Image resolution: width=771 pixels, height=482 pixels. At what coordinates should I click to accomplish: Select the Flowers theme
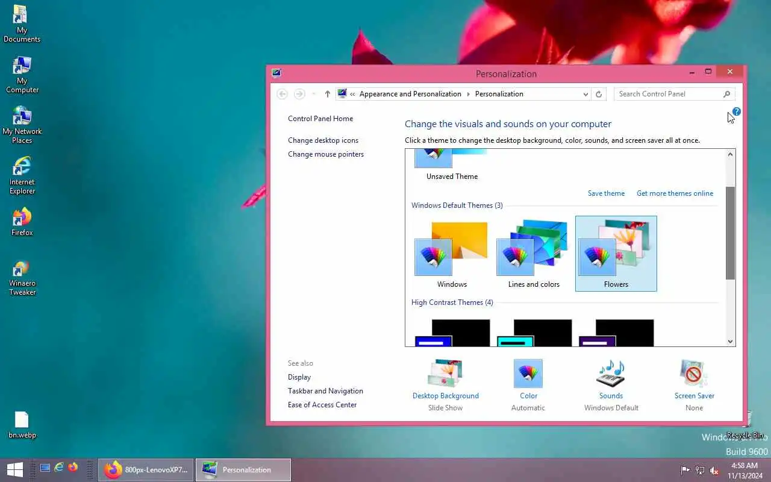pos(616,254)
